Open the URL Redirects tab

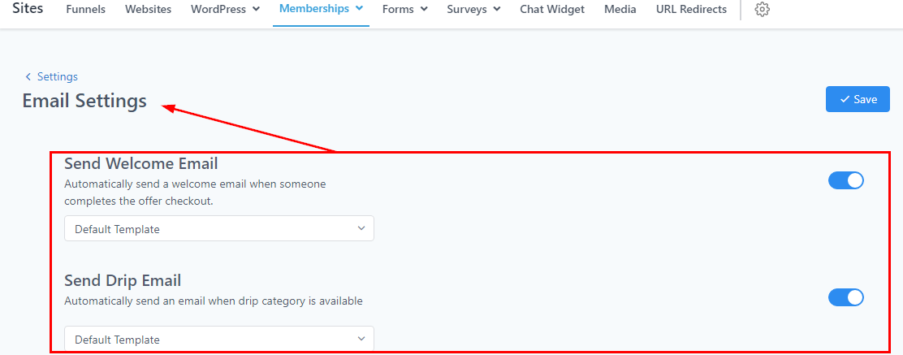(x=691, y=10)
